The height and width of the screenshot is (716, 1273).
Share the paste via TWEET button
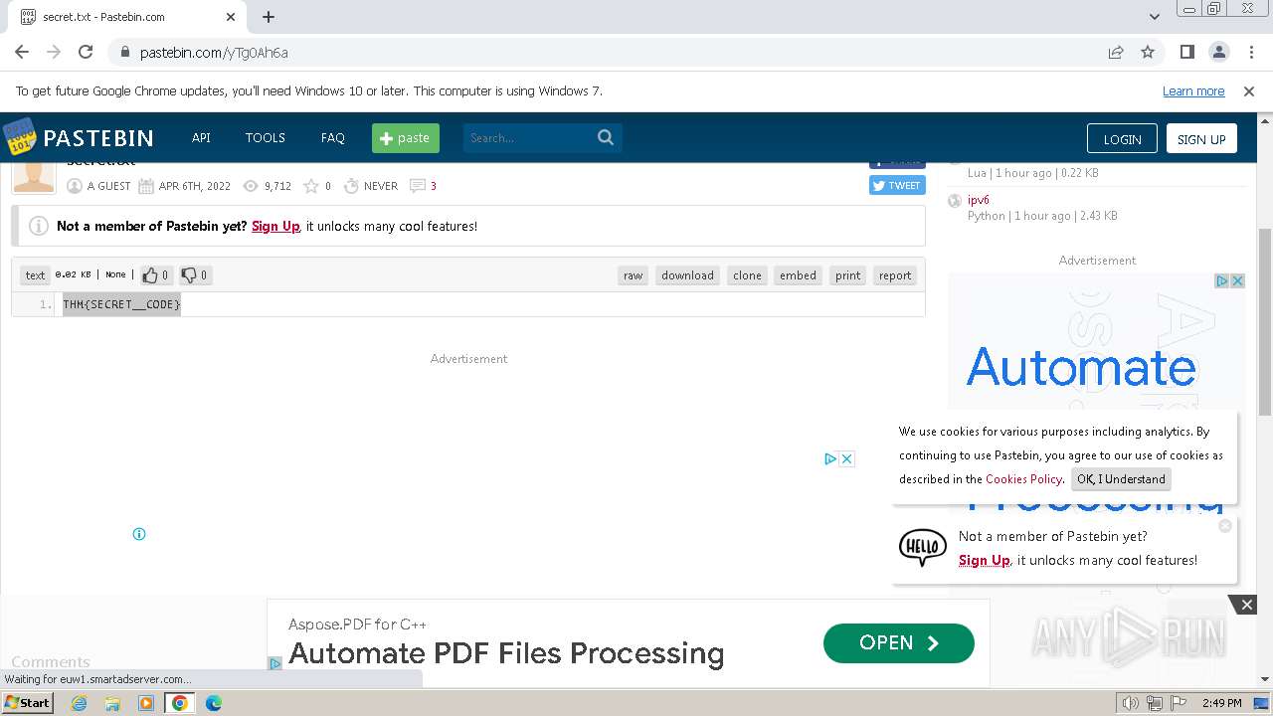[x=897, y=185]
